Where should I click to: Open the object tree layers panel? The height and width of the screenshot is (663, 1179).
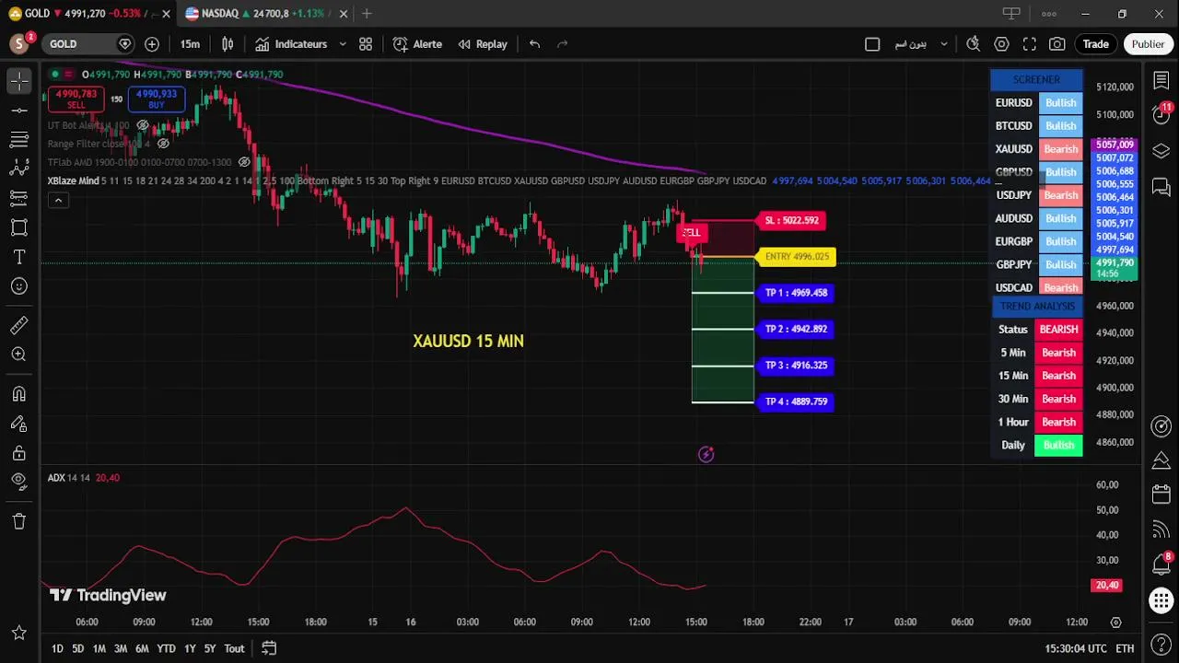point(1161,151)
